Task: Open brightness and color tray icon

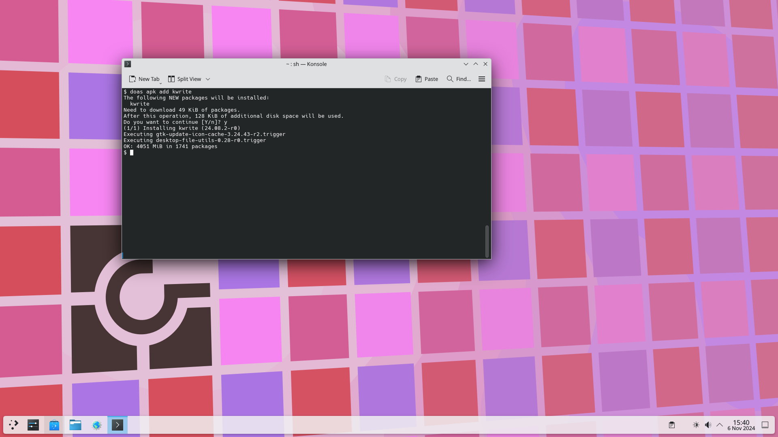Action: pyautogui.click(x=696, y=425)
